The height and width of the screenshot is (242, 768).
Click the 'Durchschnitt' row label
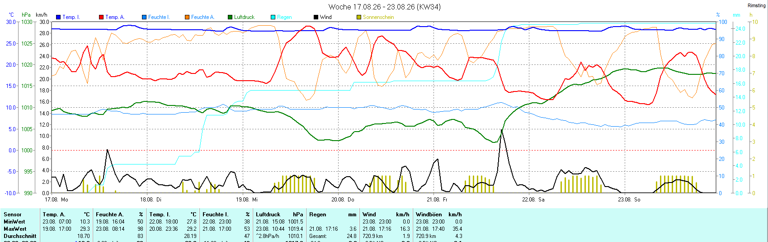(x=20, y=236)
